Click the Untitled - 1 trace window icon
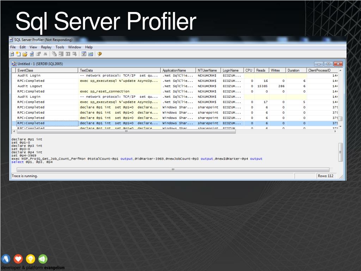This screenshot has width=361, height=271. [14, 64]
